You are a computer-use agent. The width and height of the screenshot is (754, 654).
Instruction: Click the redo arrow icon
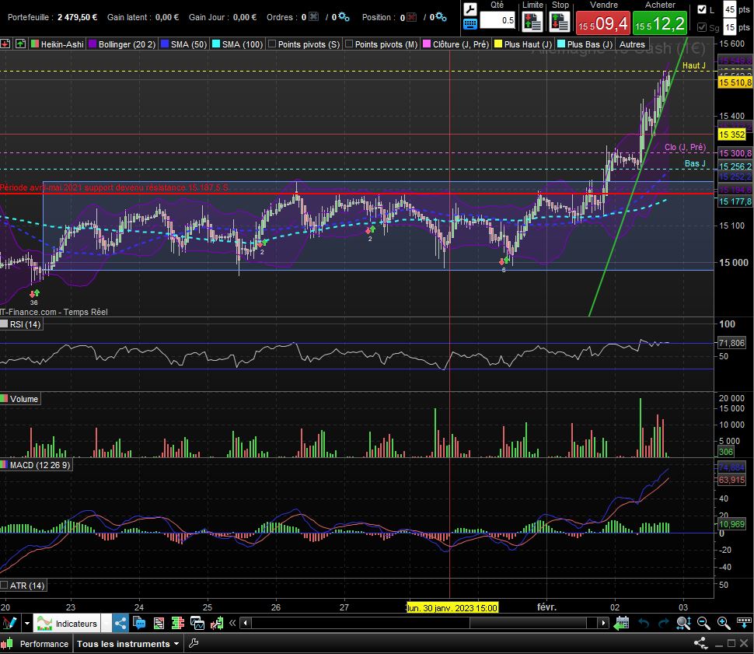(x=663, y=623)
